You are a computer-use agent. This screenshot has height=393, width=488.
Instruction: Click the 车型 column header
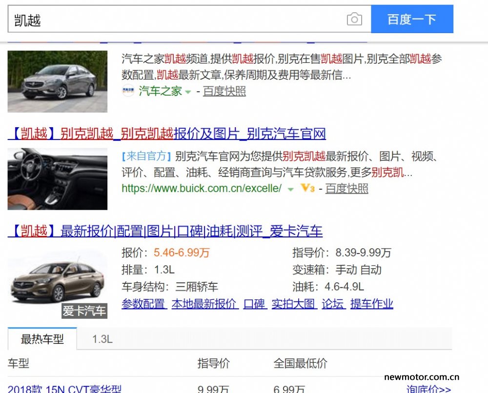19,363
